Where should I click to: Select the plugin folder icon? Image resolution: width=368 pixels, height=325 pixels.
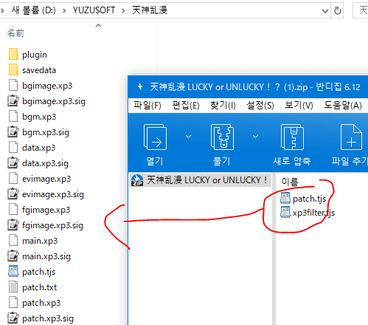13,54
